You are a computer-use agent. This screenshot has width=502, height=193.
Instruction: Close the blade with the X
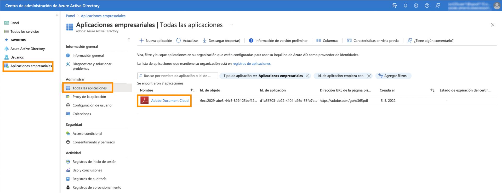click(493, 25)
